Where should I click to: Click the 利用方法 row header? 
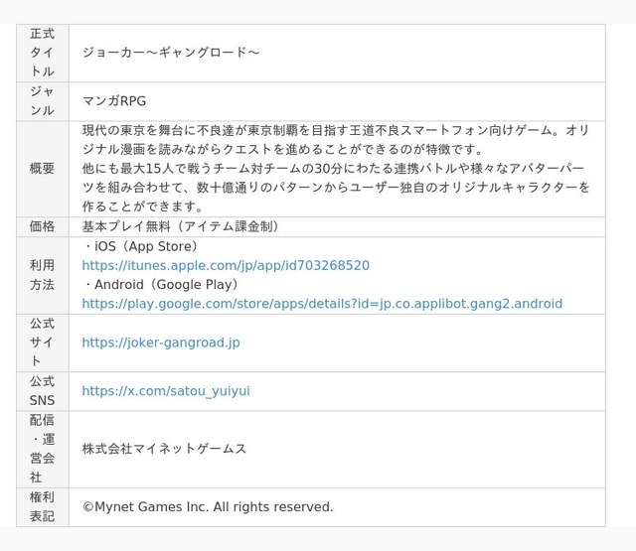(43, 275)
